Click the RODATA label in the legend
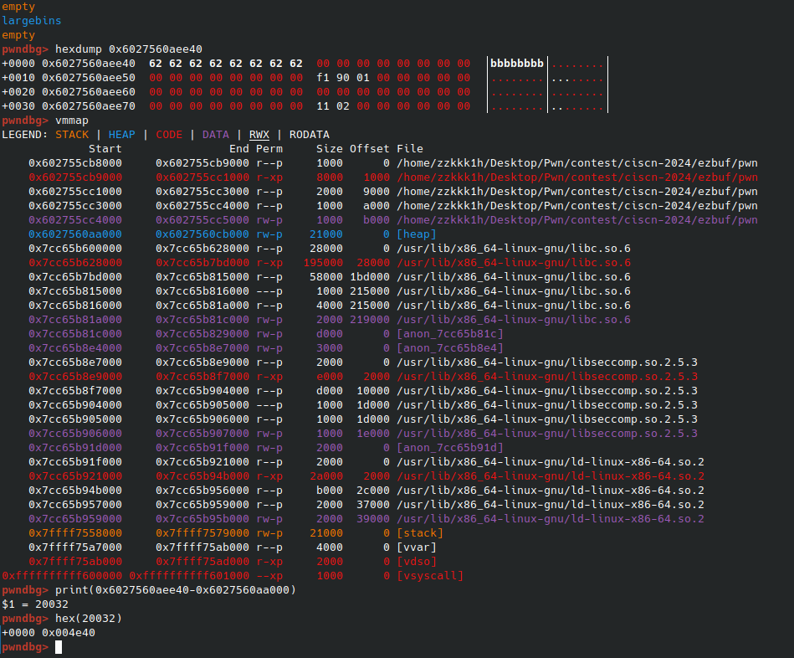 click(x=310, y=135)
